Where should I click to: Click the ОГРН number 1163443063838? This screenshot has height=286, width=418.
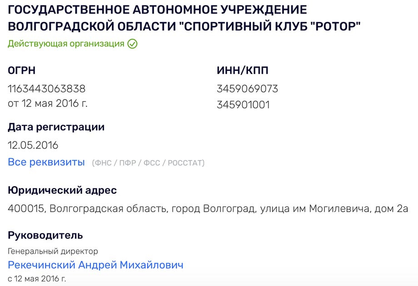(x=47, y=88)
